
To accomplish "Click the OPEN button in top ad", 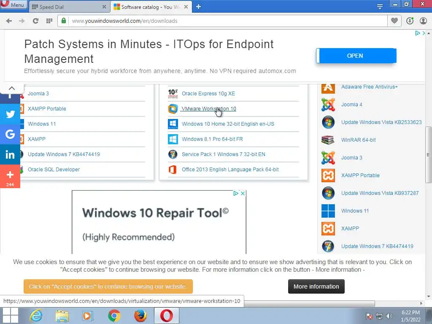I will [x=356, y=56].
